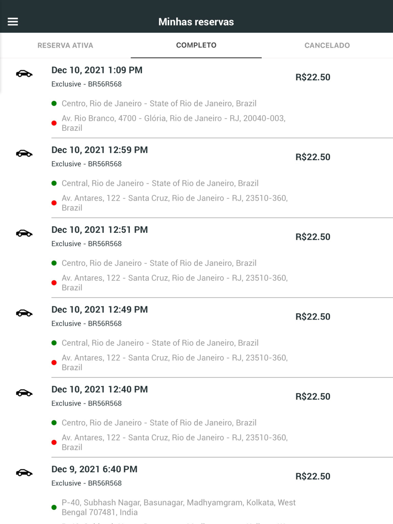Click car icon for 1:09 PM booking
The width and height of the screenshot is (393, 524).
(x=24, y=74)
